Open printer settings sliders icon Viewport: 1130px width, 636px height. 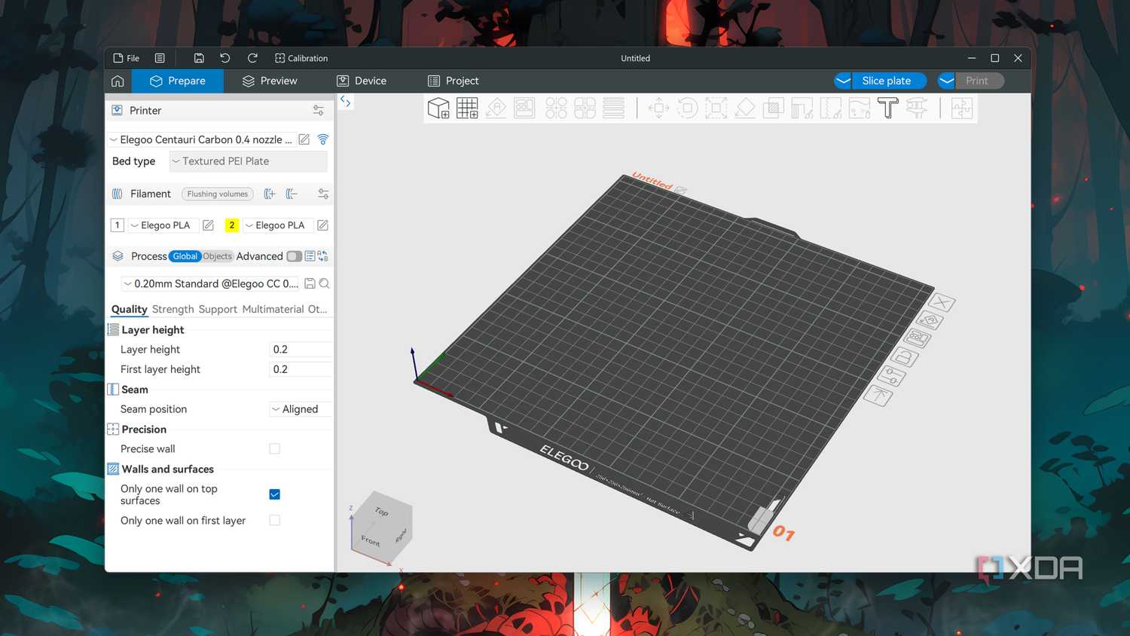pos(319,111)
